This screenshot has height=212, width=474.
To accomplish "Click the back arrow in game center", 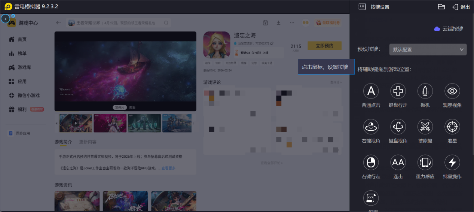I will [x=58, y=23].
